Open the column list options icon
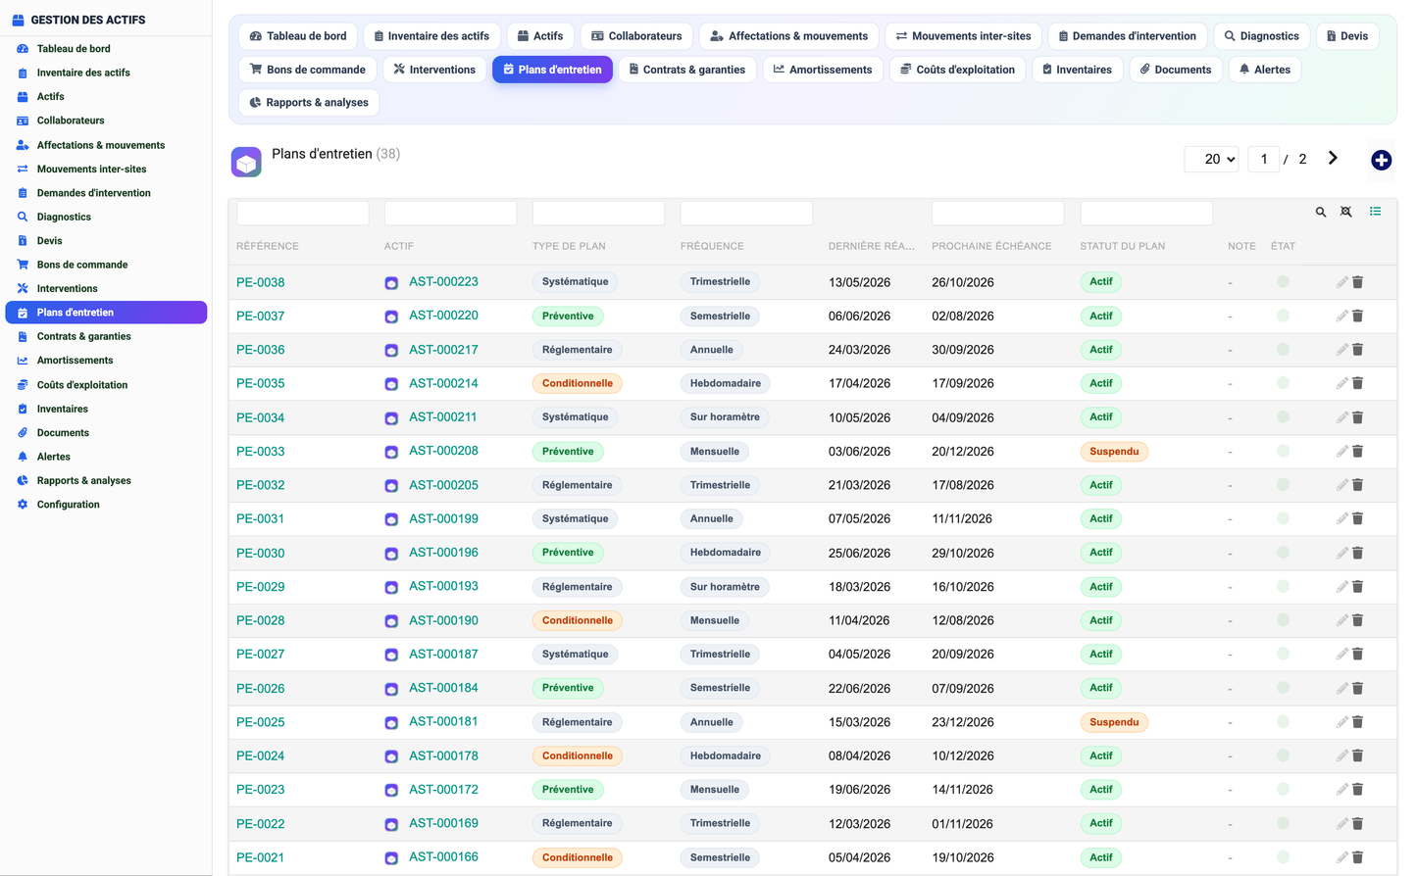1417x876 pixels. (x=1375, y=211)
